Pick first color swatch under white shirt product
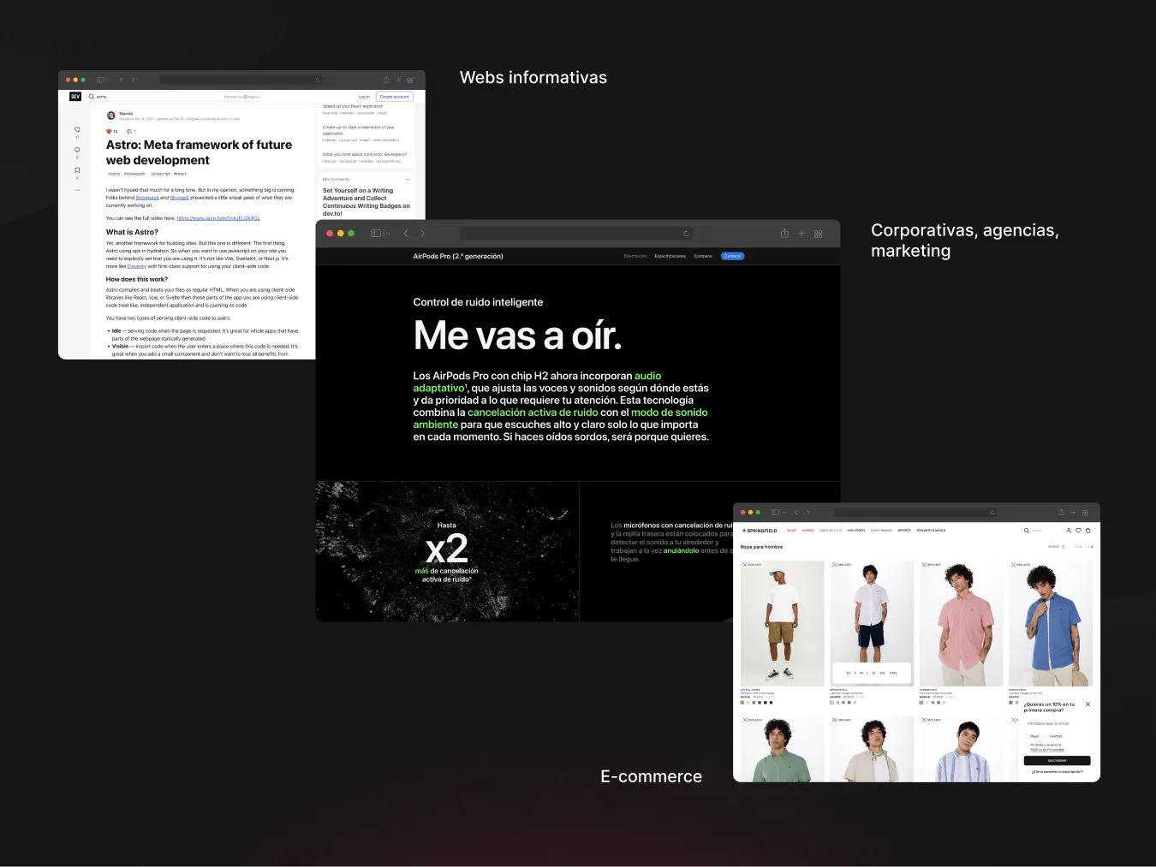This screenshot has width=1156, height=867. (832, 703)
